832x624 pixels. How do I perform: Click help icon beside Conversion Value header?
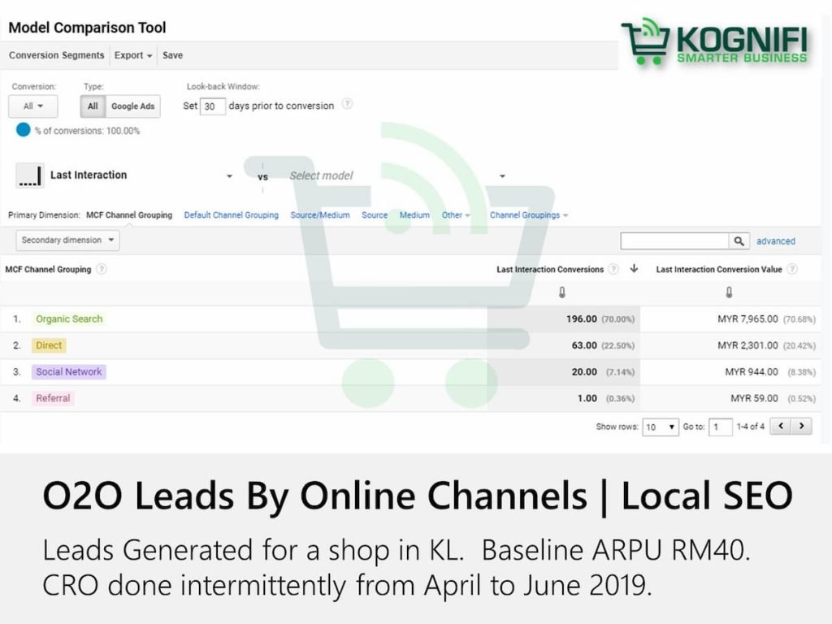(x=792, y=269)
